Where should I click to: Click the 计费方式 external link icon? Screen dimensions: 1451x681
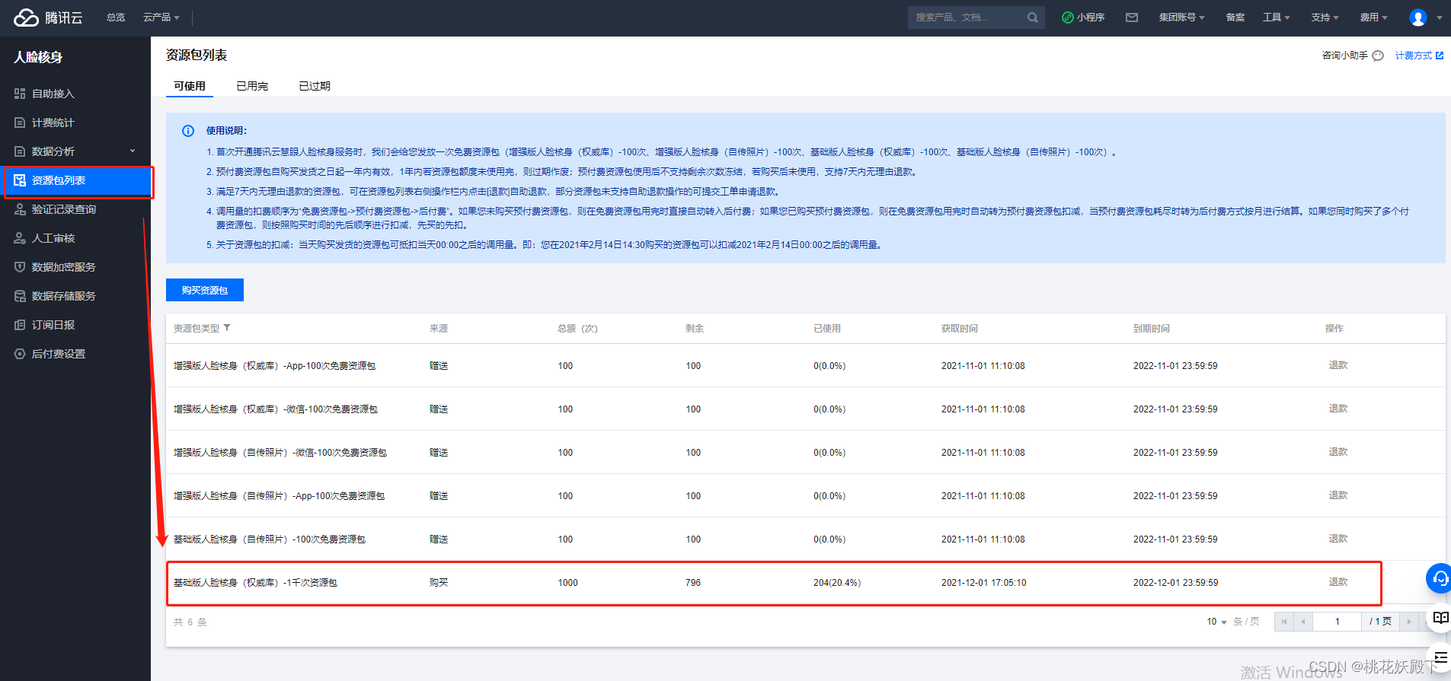click(x=1440, y=56)
